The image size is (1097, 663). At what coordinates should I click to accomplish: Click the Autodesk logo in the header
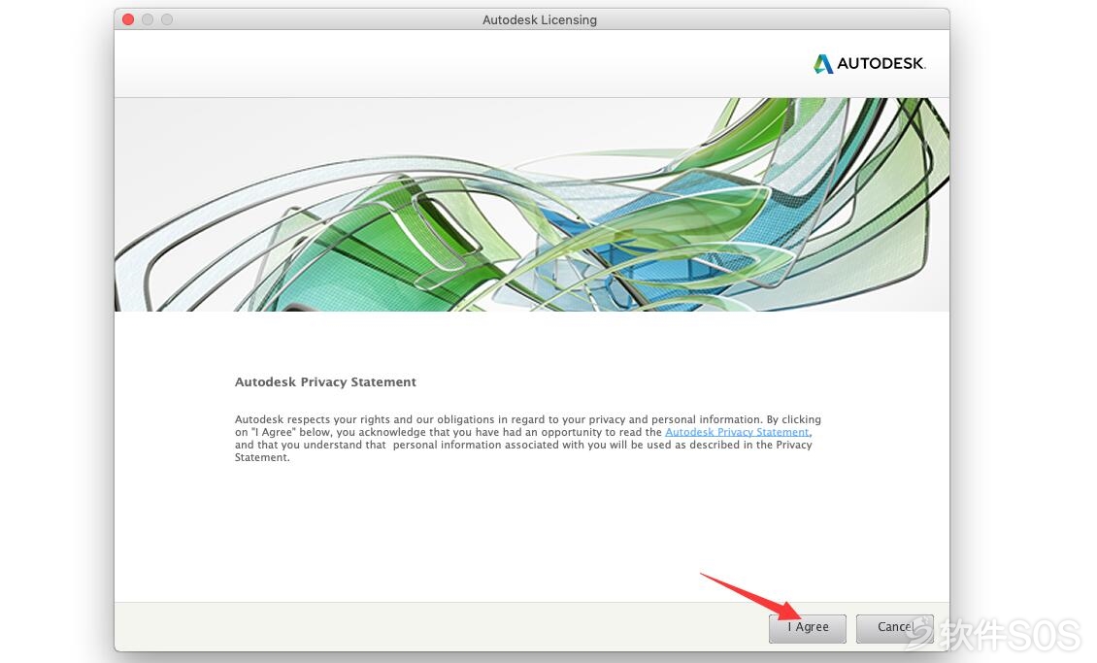pos(870,64)
